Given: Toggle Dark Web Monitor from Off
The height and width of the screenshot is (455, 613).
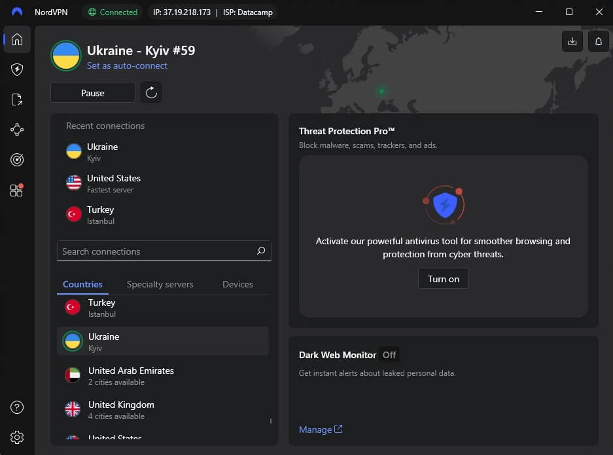Looking at the screenshot, I should pos(389,354).
